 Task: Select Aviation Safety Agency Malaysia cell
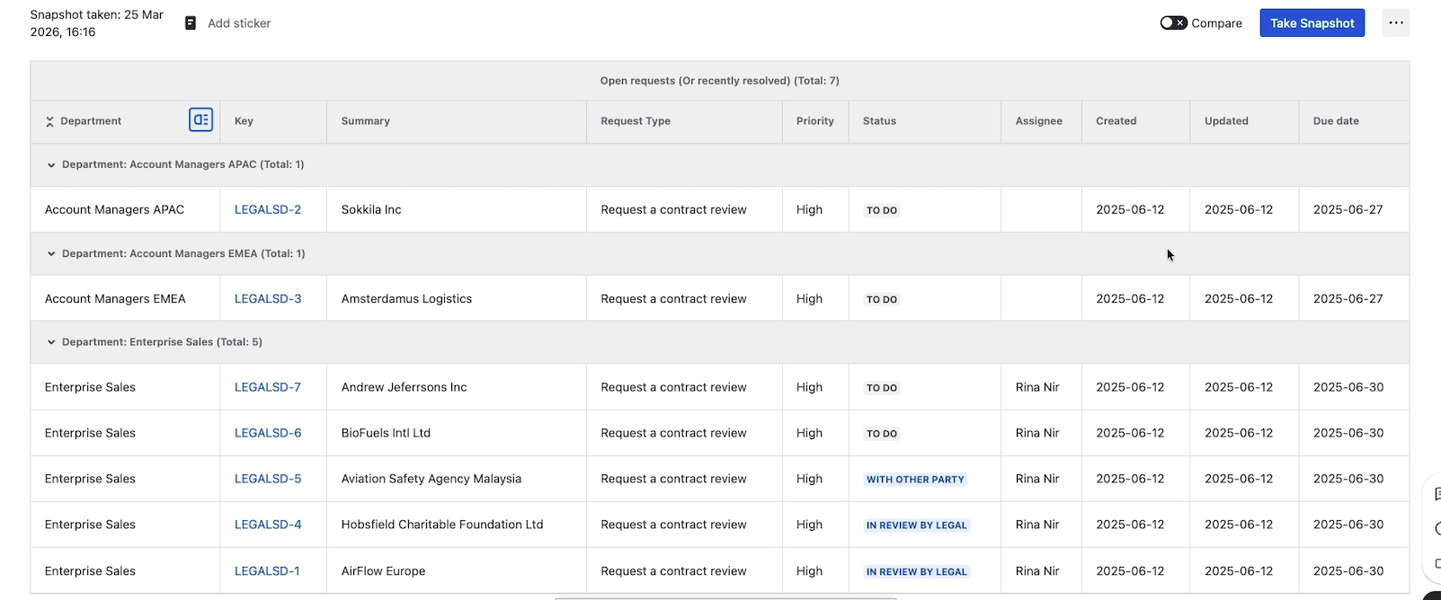(x=457, y=479)
